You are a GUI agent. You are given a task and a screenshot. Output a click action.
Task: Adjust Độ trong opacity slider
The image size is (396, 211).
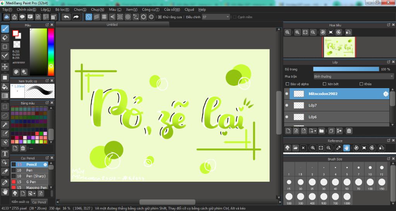(346, 69)
